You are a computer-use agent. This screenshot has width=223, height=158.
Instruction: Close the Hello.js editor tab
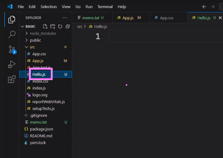pyautogui.click(x=220, y=18)
